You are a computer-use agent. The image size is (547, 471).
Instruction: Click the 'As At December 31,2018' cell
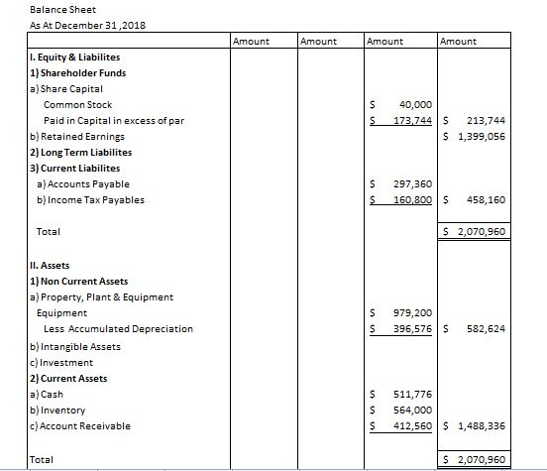coord(87,26)
